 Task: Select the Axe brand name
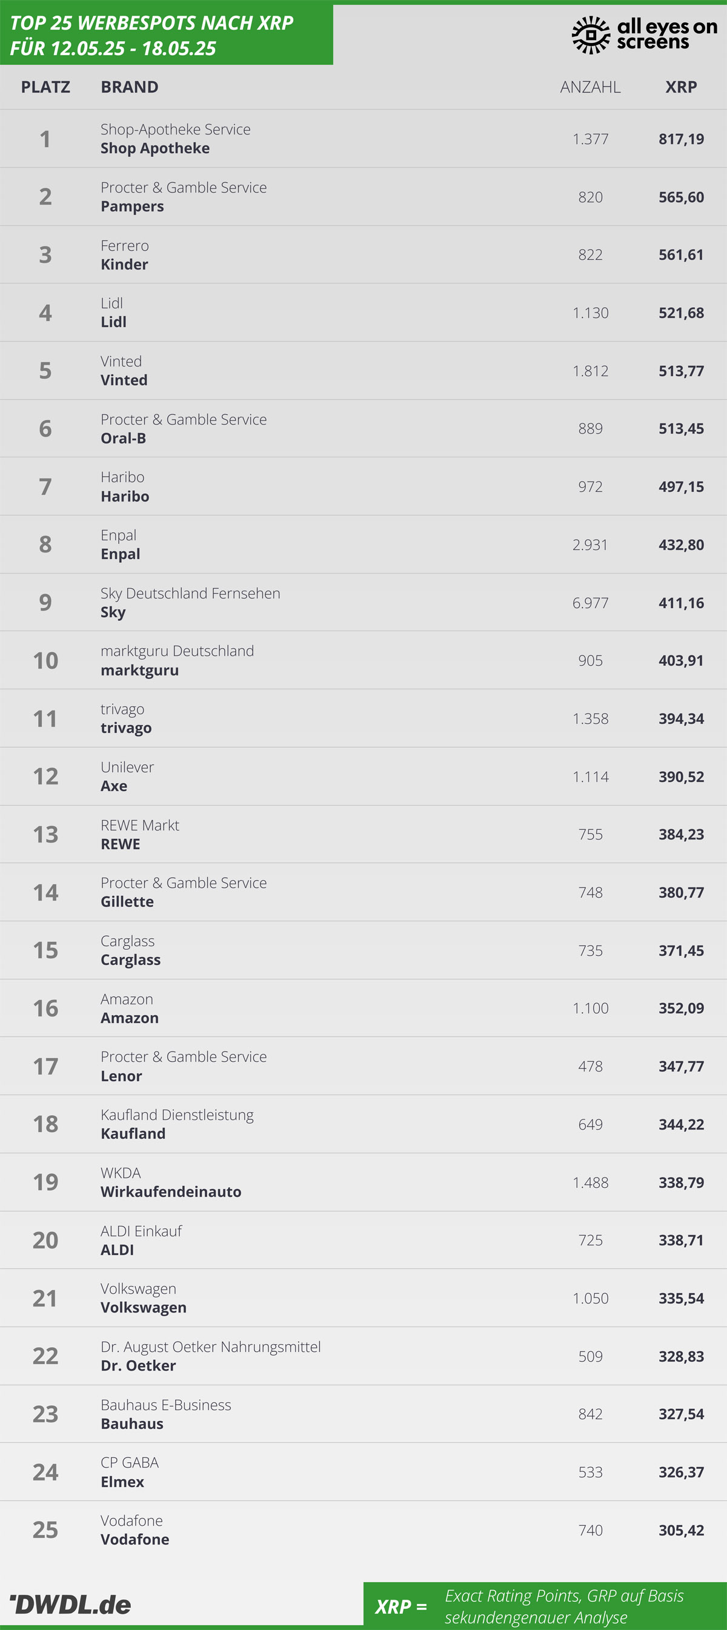click(114, 786)
